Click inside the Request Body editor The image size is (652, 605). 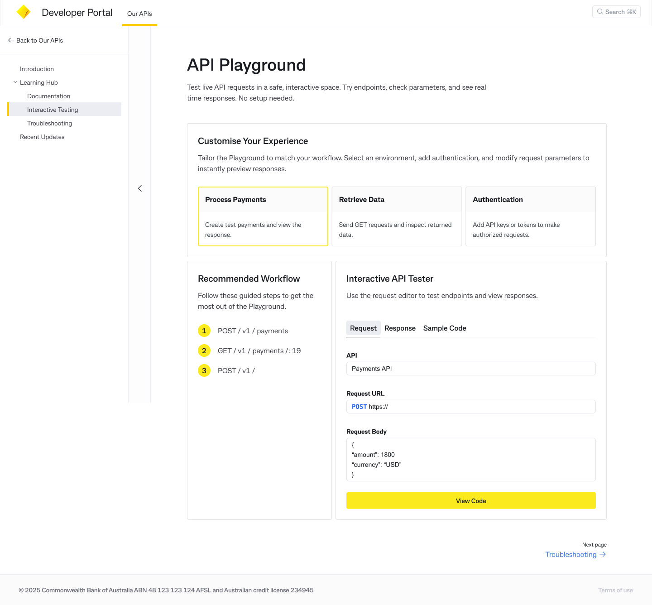[471, 459]
